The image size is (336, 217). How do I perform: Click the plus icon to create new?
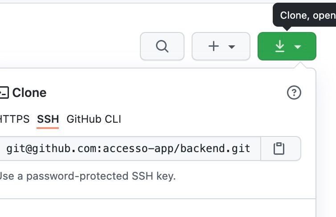pos(214,46)
